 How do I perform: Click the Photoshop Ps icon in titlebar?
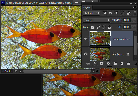point(3,3)
